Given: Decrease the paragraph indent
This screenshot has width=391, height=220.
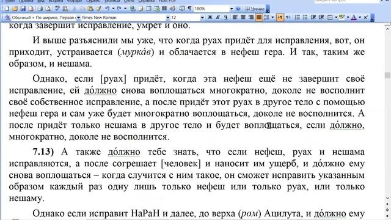Looking at the screenshot, I should click(313, 18).
